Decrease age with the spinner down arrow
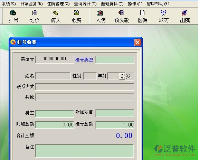 122,78
